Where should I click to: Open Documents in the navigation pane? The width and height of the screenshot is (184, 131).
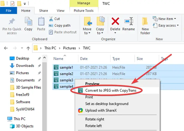pos(25,80)
